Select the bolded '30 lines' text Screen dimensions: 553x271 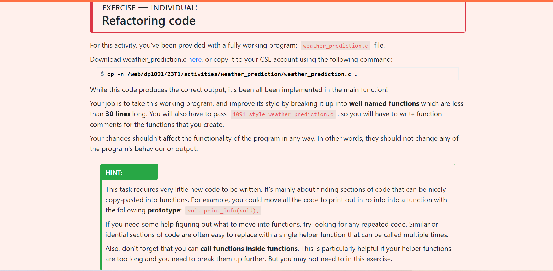117,114
